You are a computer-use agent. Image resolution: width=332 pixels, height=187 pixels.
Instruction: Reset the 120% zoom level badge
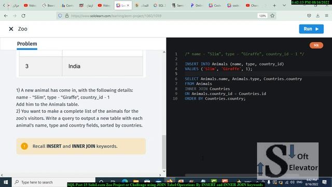262,16
